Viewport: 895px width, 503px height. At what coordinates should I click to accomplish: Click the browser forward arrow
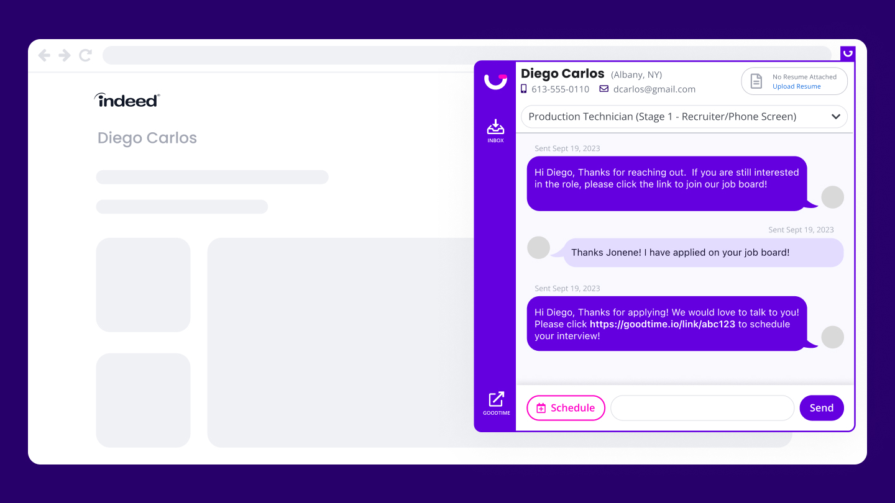[65, 55]
